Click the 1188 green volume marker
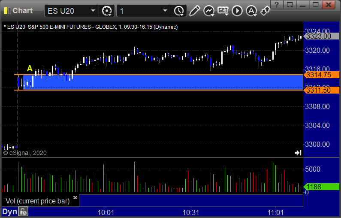The height and width of the screenshot is (218, 341). coord(321,187)
